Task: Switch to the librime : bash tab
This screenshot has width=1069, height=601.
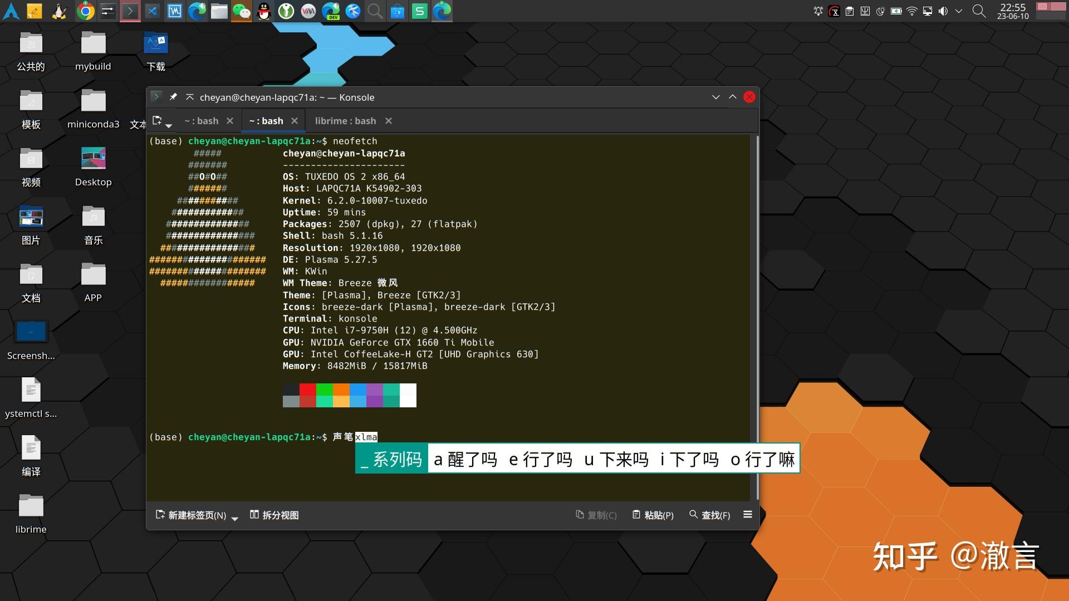Action: [345, 121]
